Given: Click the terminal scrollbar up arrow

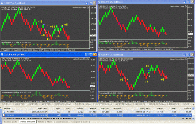Looking at the screenshot, I should (193, 108).
